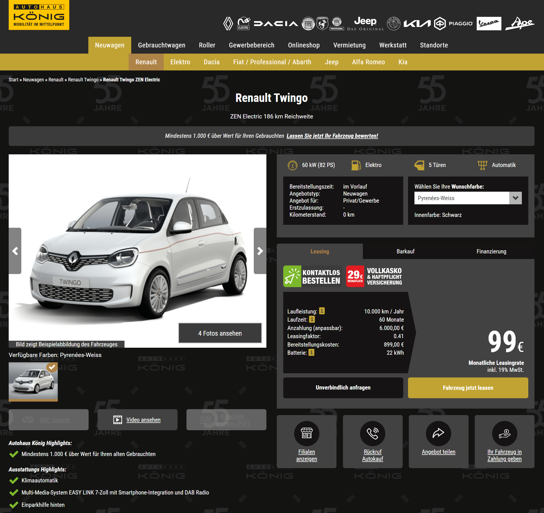Image resolution: width=544 pixels, height=513 pixels.
Task: Click the Renault breadcrumb link
Action: pyautogui.click(x=56, y=80)
